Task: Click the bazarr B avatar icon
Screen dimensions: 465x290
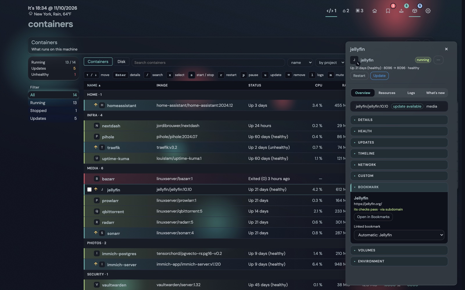Action: tap(97, 179)
